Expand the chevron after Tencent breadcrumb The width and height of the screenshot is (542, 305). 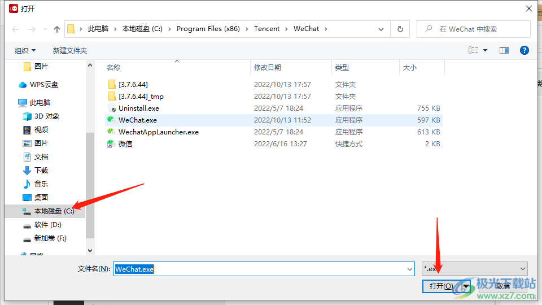(x=286, y=29)
